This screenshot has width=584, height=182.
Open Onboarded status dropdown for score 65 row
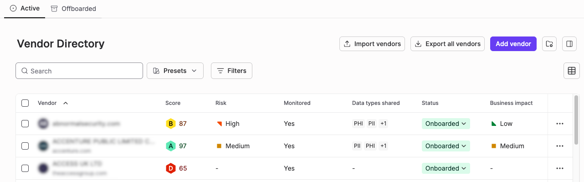[446, 168]
